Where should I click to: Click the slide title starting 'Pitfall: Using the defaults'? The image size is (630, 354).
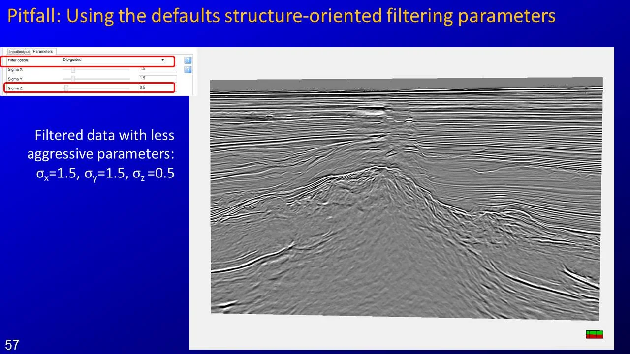pyautogui.click(x=282, y=16)
